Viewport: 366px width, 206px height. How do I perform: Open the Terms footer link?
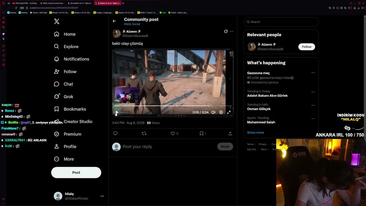tap(250, 144)
